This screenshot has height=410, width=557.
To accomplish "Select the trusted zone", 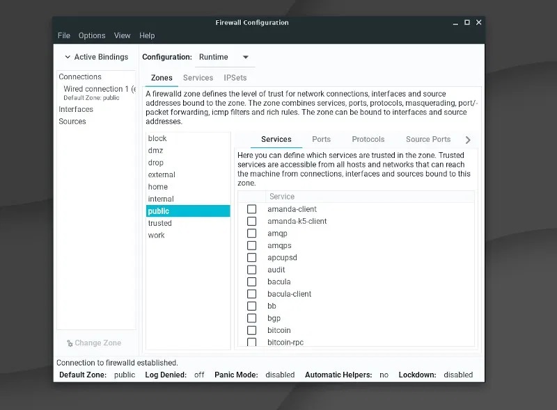I will click(x=159, y=223).
